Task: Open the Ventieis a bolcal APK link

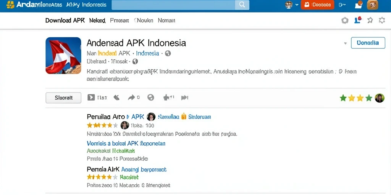Action: (126, 144)
